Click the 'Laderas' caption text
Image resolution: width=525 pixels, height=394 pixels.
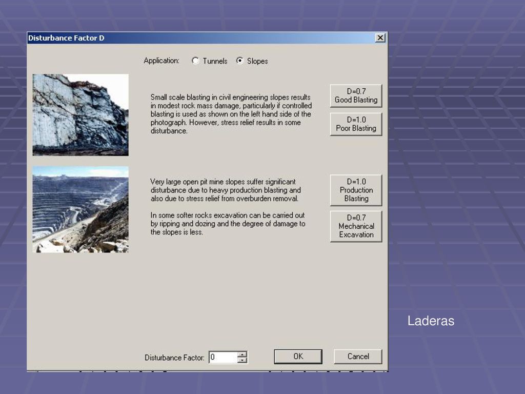431,321
